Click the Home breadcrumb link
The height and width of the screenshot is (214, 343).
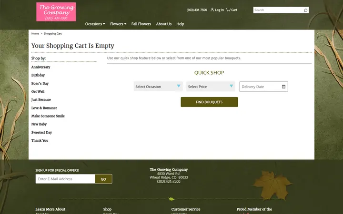coord(35,34)
